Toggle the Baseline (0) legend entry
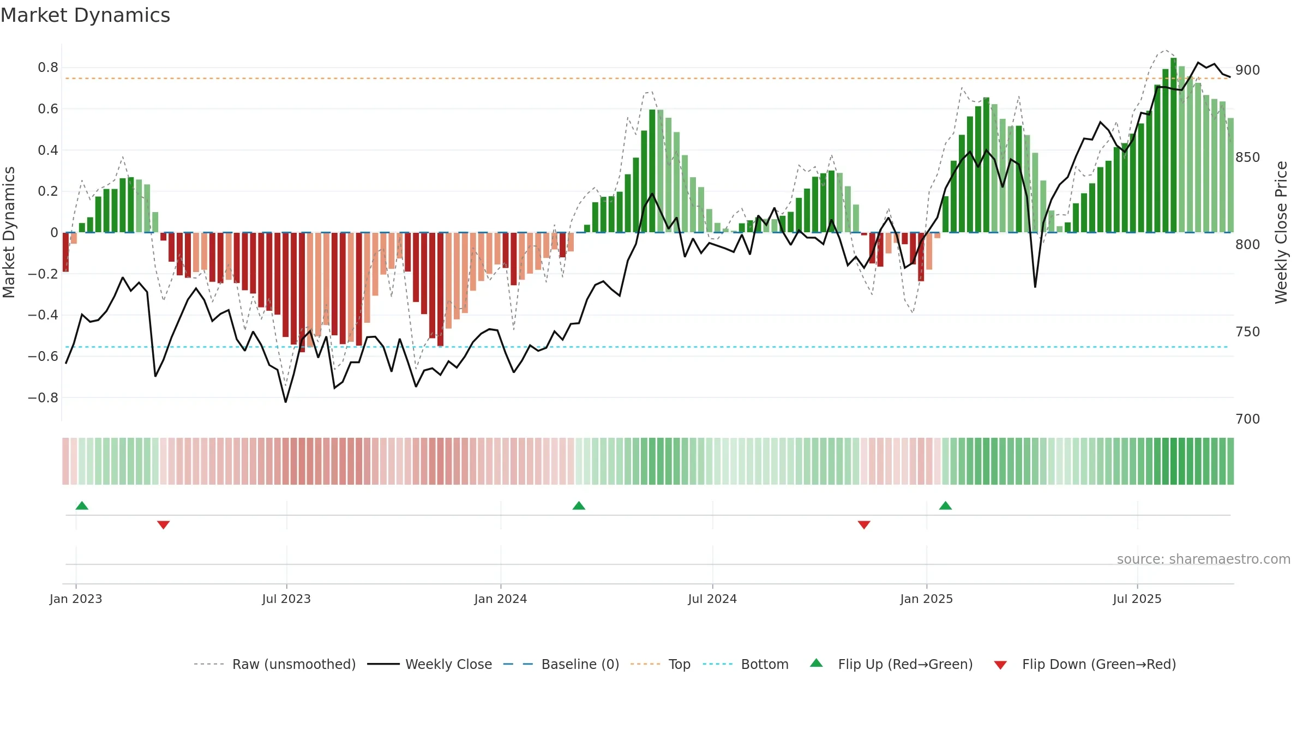 coord(561,664)
